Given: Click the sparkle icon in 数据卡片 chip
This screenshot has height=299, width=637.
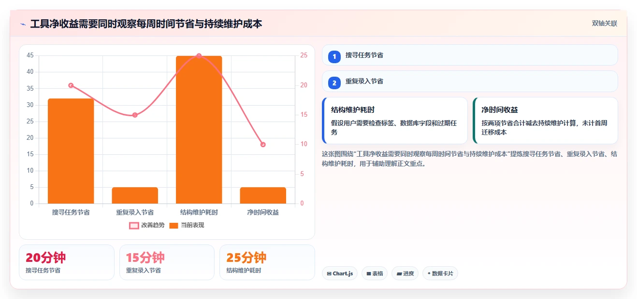Looking at the screenshot, I should coord(429,273).
